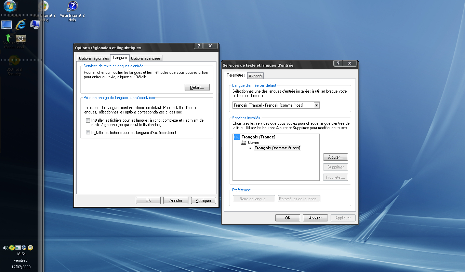
Task: Launch Internet Explorer from quick launch
Action: [x=21, y=24]
